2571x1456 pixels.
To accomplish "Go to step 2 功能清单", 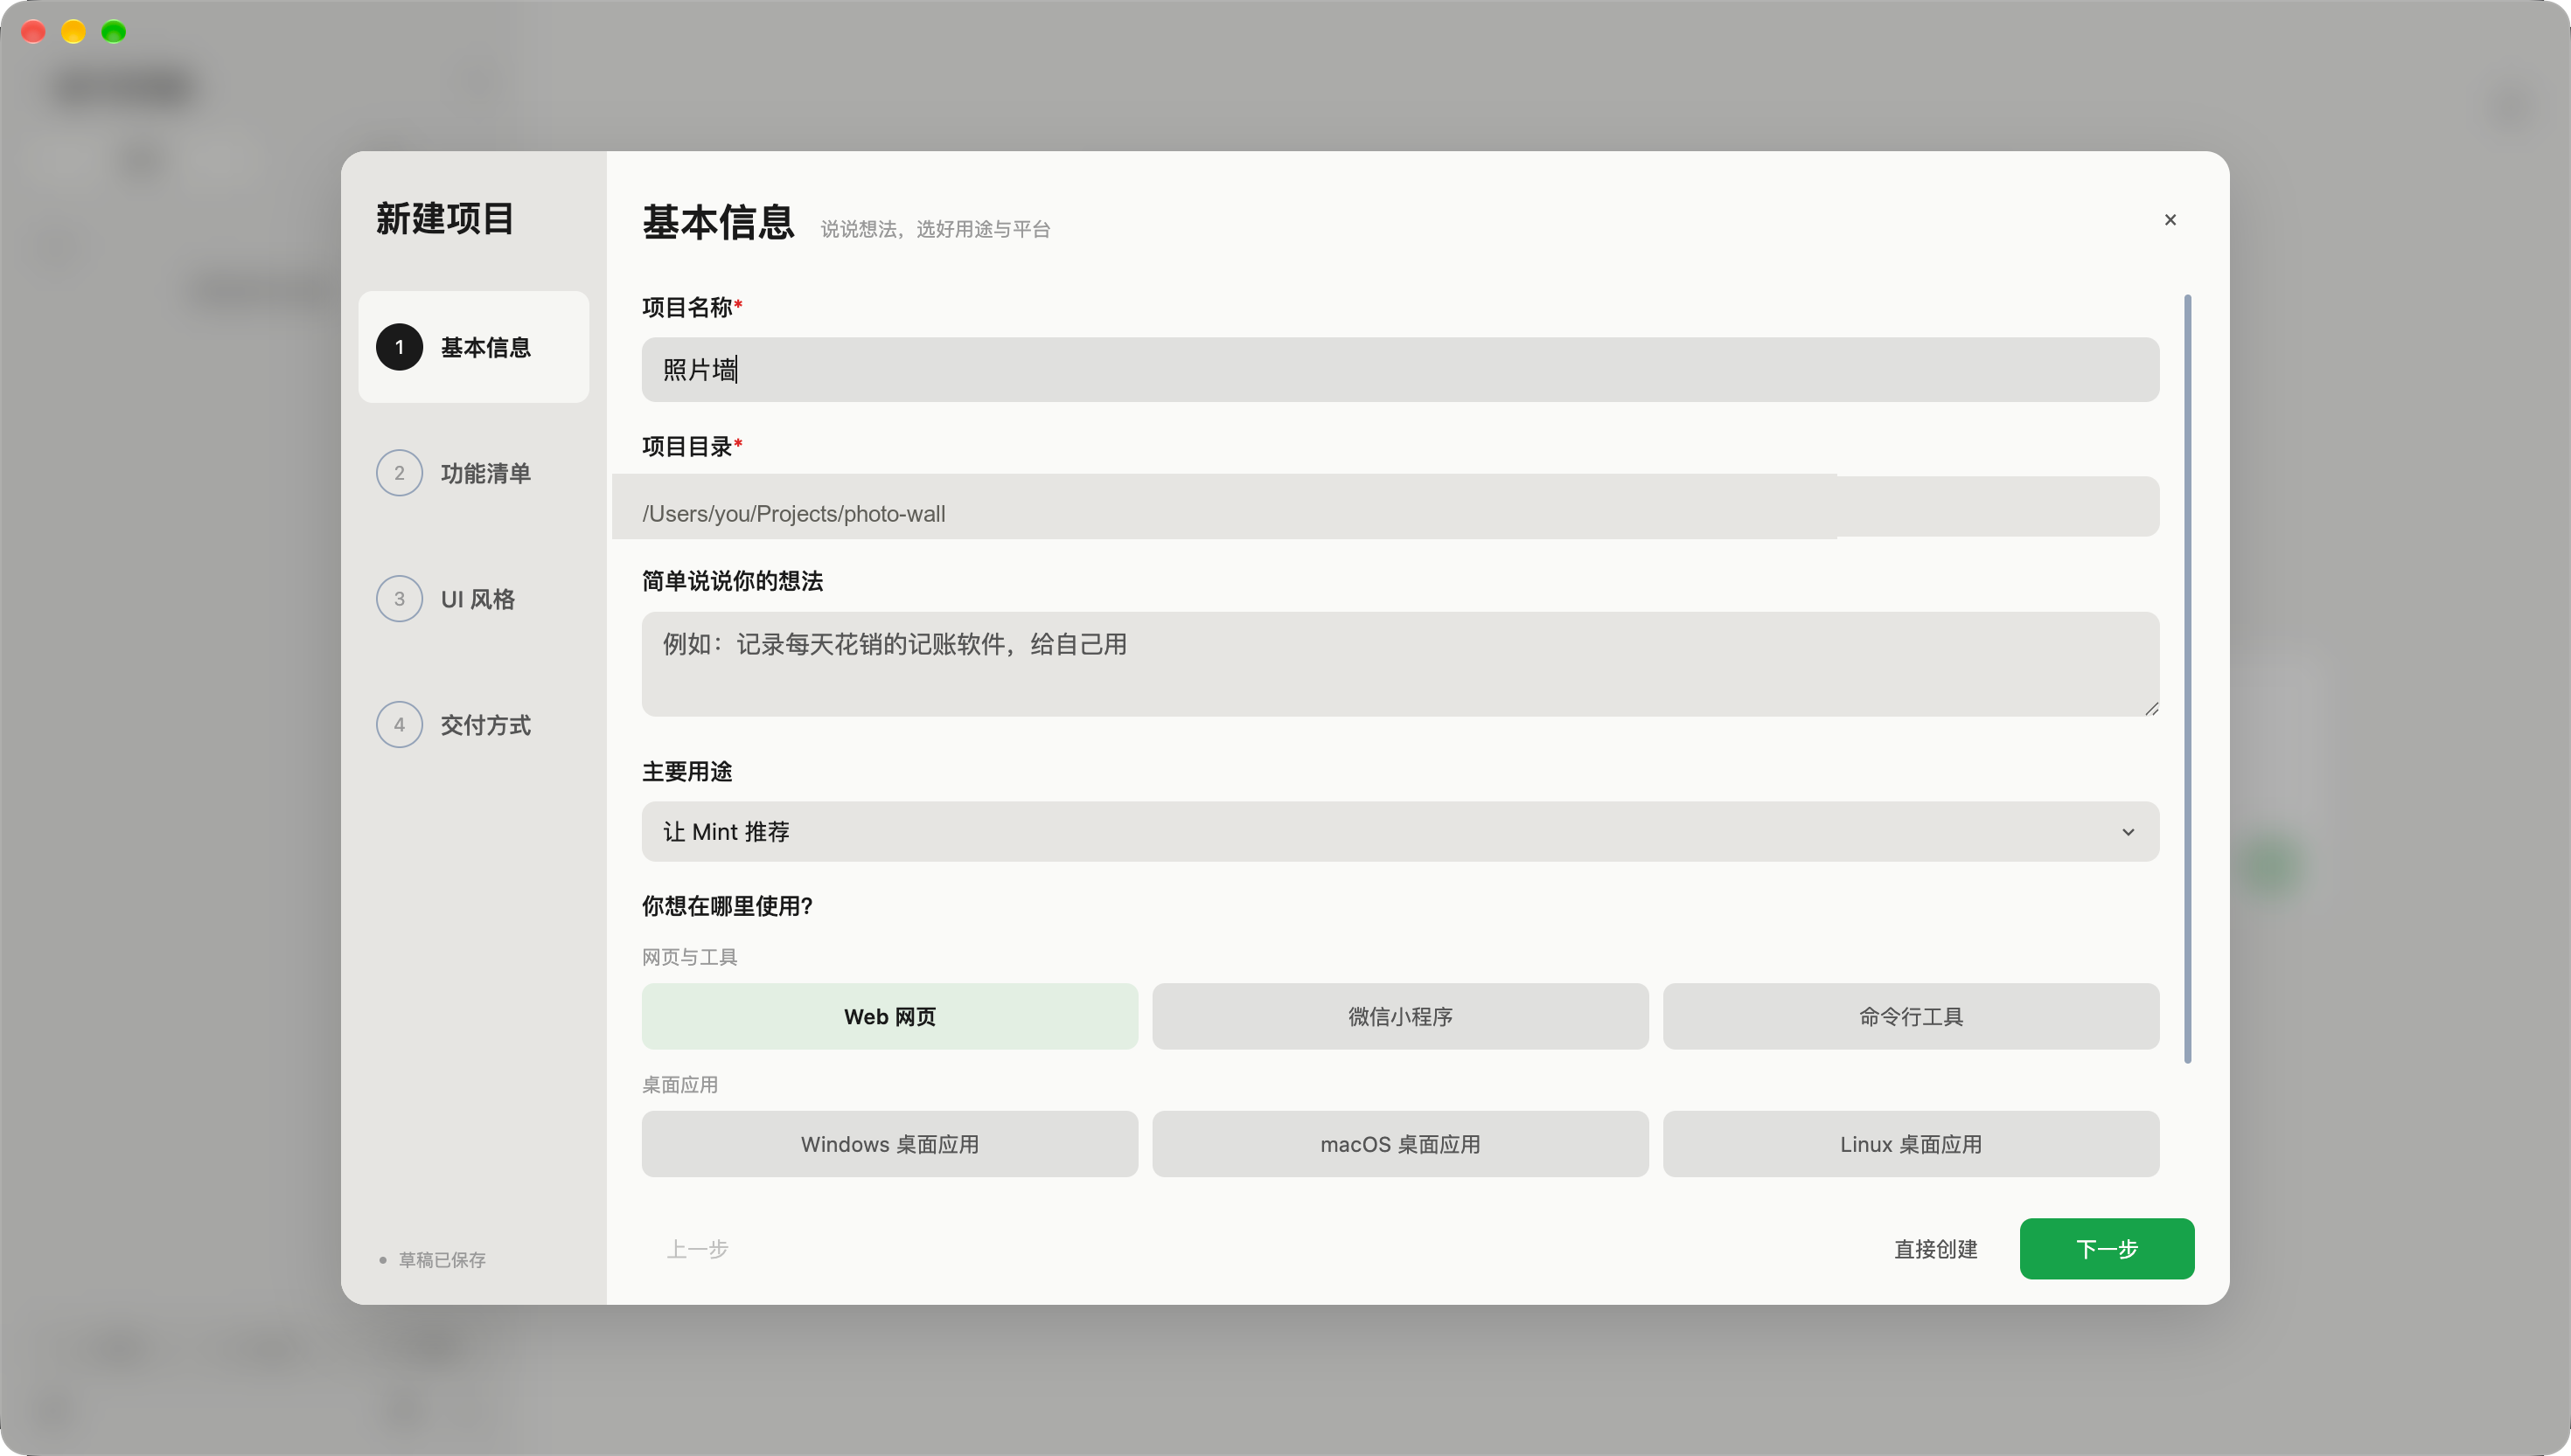I will click(x=473, y=473).
